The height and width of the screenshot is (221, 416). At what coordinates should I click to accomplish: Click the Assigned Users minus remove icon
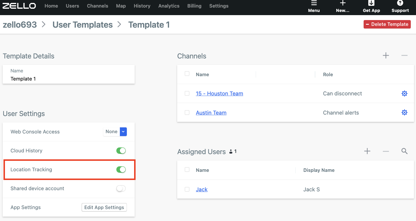coord(386,151)
